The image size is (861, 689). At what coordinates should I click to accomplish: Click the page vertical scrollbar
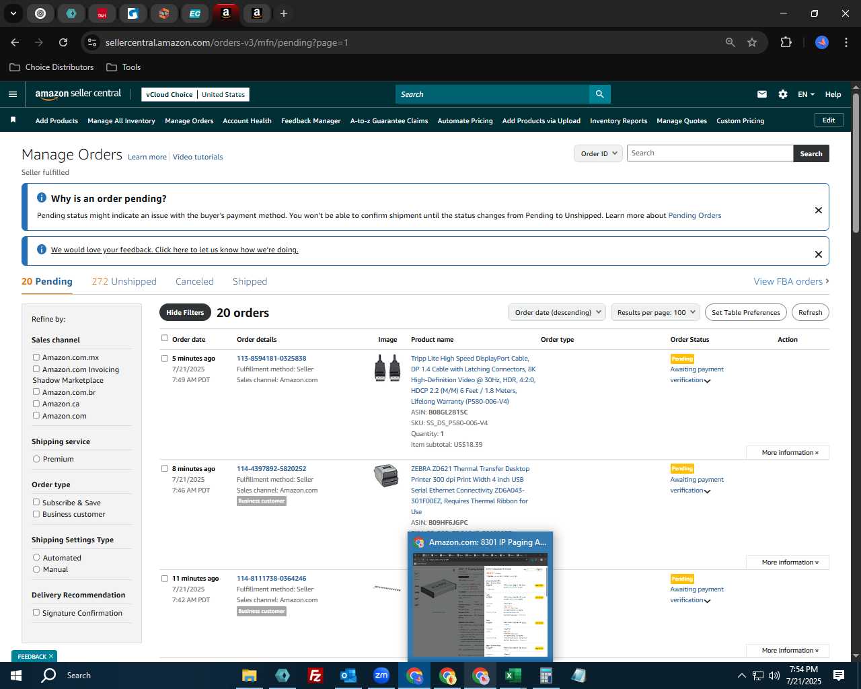[856, 161]
